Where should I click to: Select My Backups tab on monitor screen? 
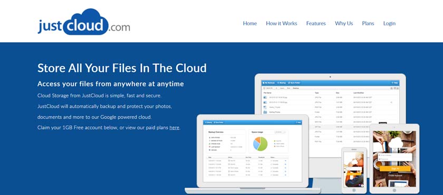coord(268,83)
